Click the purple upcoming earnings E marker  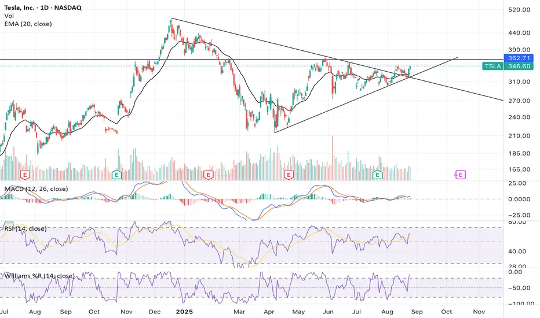pyautogui.click(x=461, y=175)
